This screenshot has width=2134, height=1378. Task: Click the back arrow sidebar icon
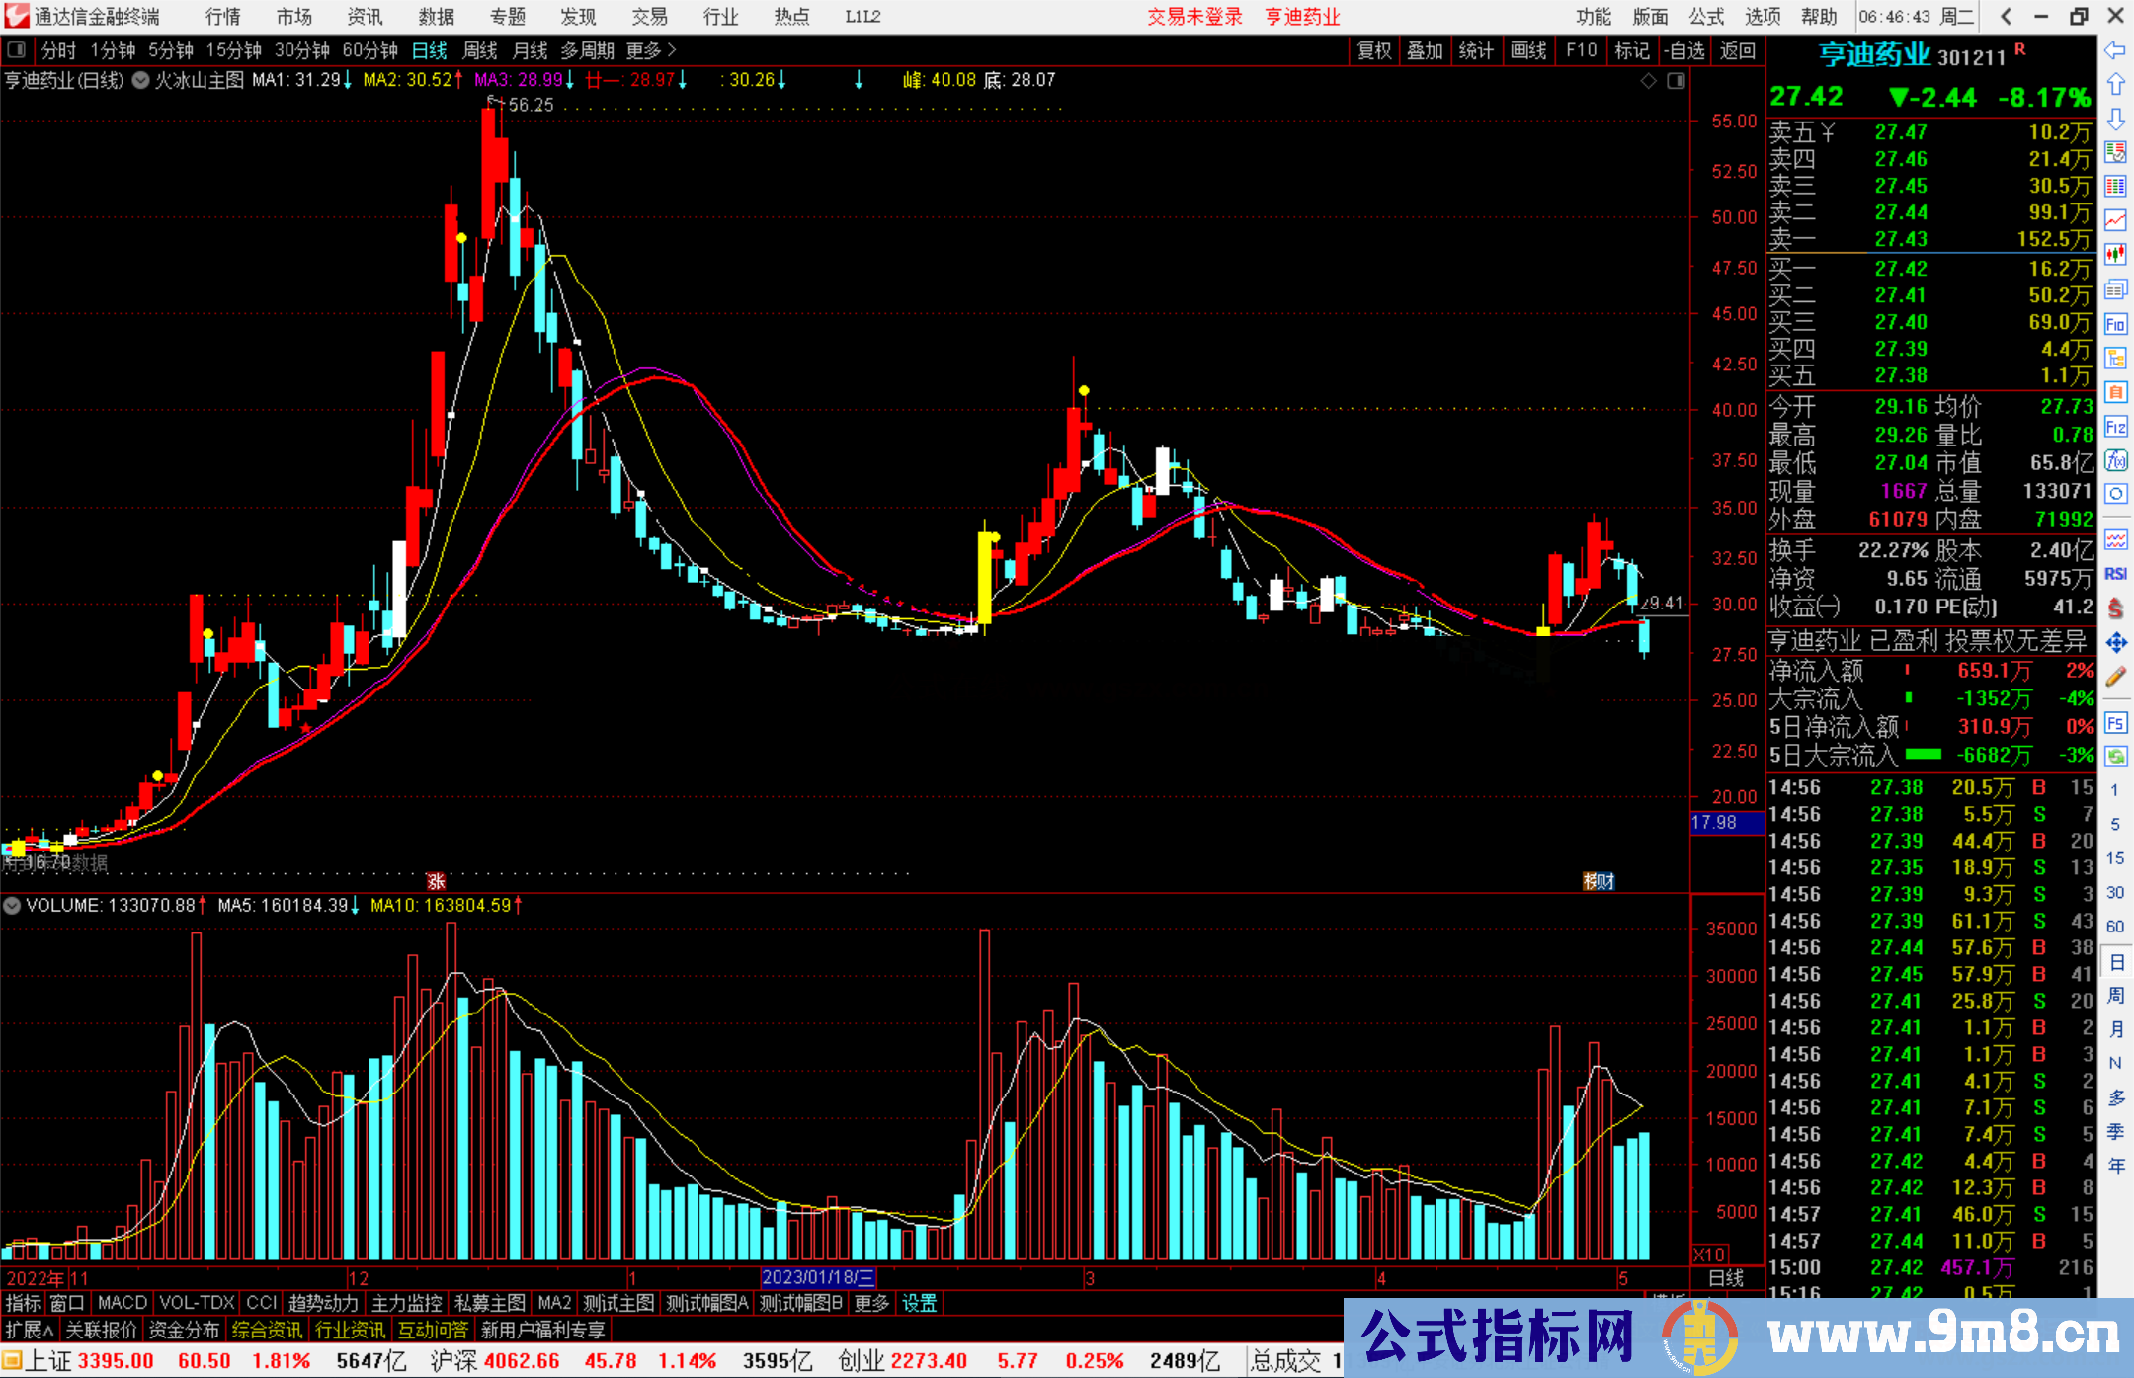[2115, 50]
